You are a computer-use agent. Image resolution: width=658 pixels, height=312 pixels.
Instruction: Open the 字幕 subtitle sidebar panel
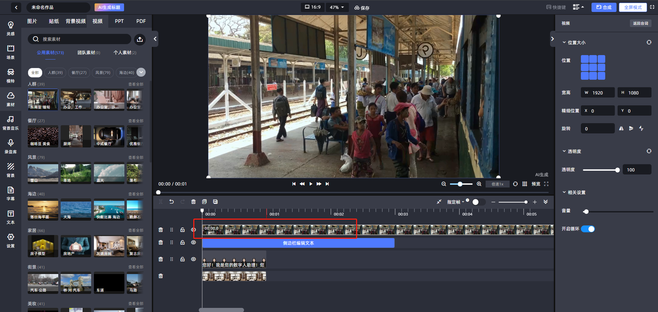[11, 193]
